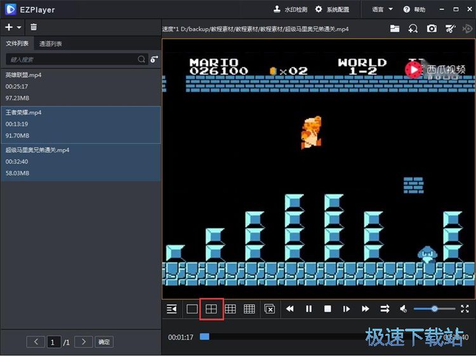
Task: Mute the audio speaker icon
Action: (403, 309)
